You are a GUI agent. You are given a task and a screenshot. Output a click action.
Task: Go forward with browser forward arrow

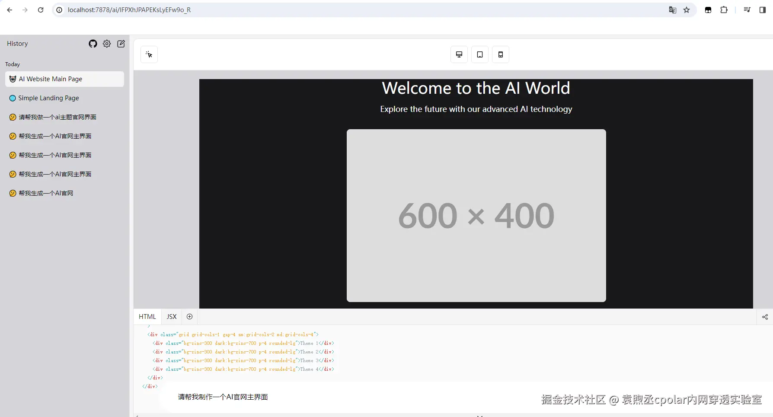click(x=25, y=10)
